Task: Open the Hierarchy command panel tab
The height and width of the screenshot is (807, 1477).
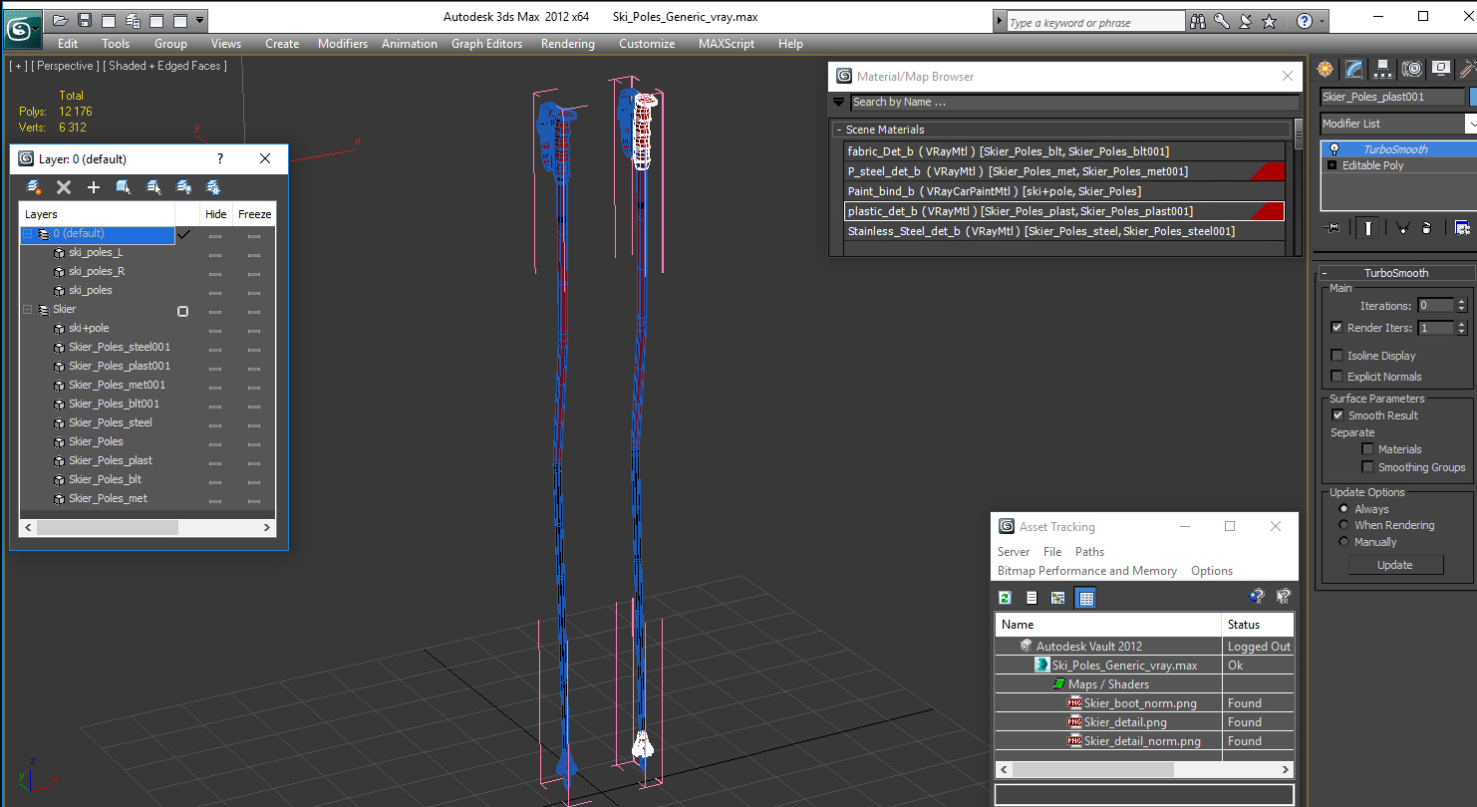Action: click(x=1382, y=69)
